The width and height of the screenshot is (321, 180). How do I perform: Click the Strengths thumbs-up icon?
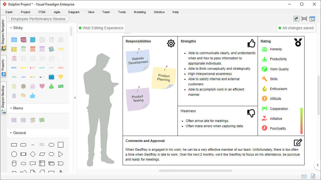click(251, 43)
